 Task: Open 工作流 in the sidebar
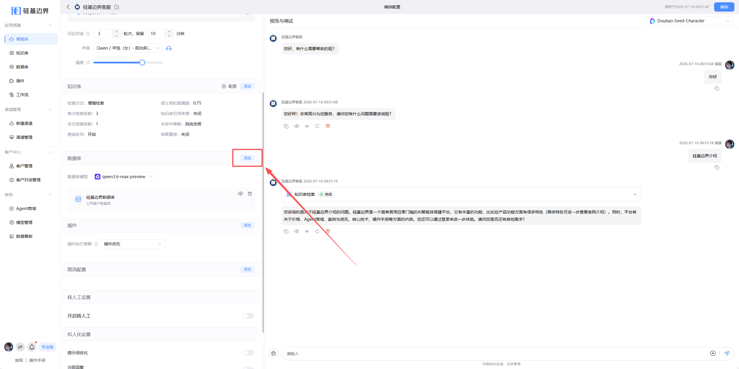[31, 95]
